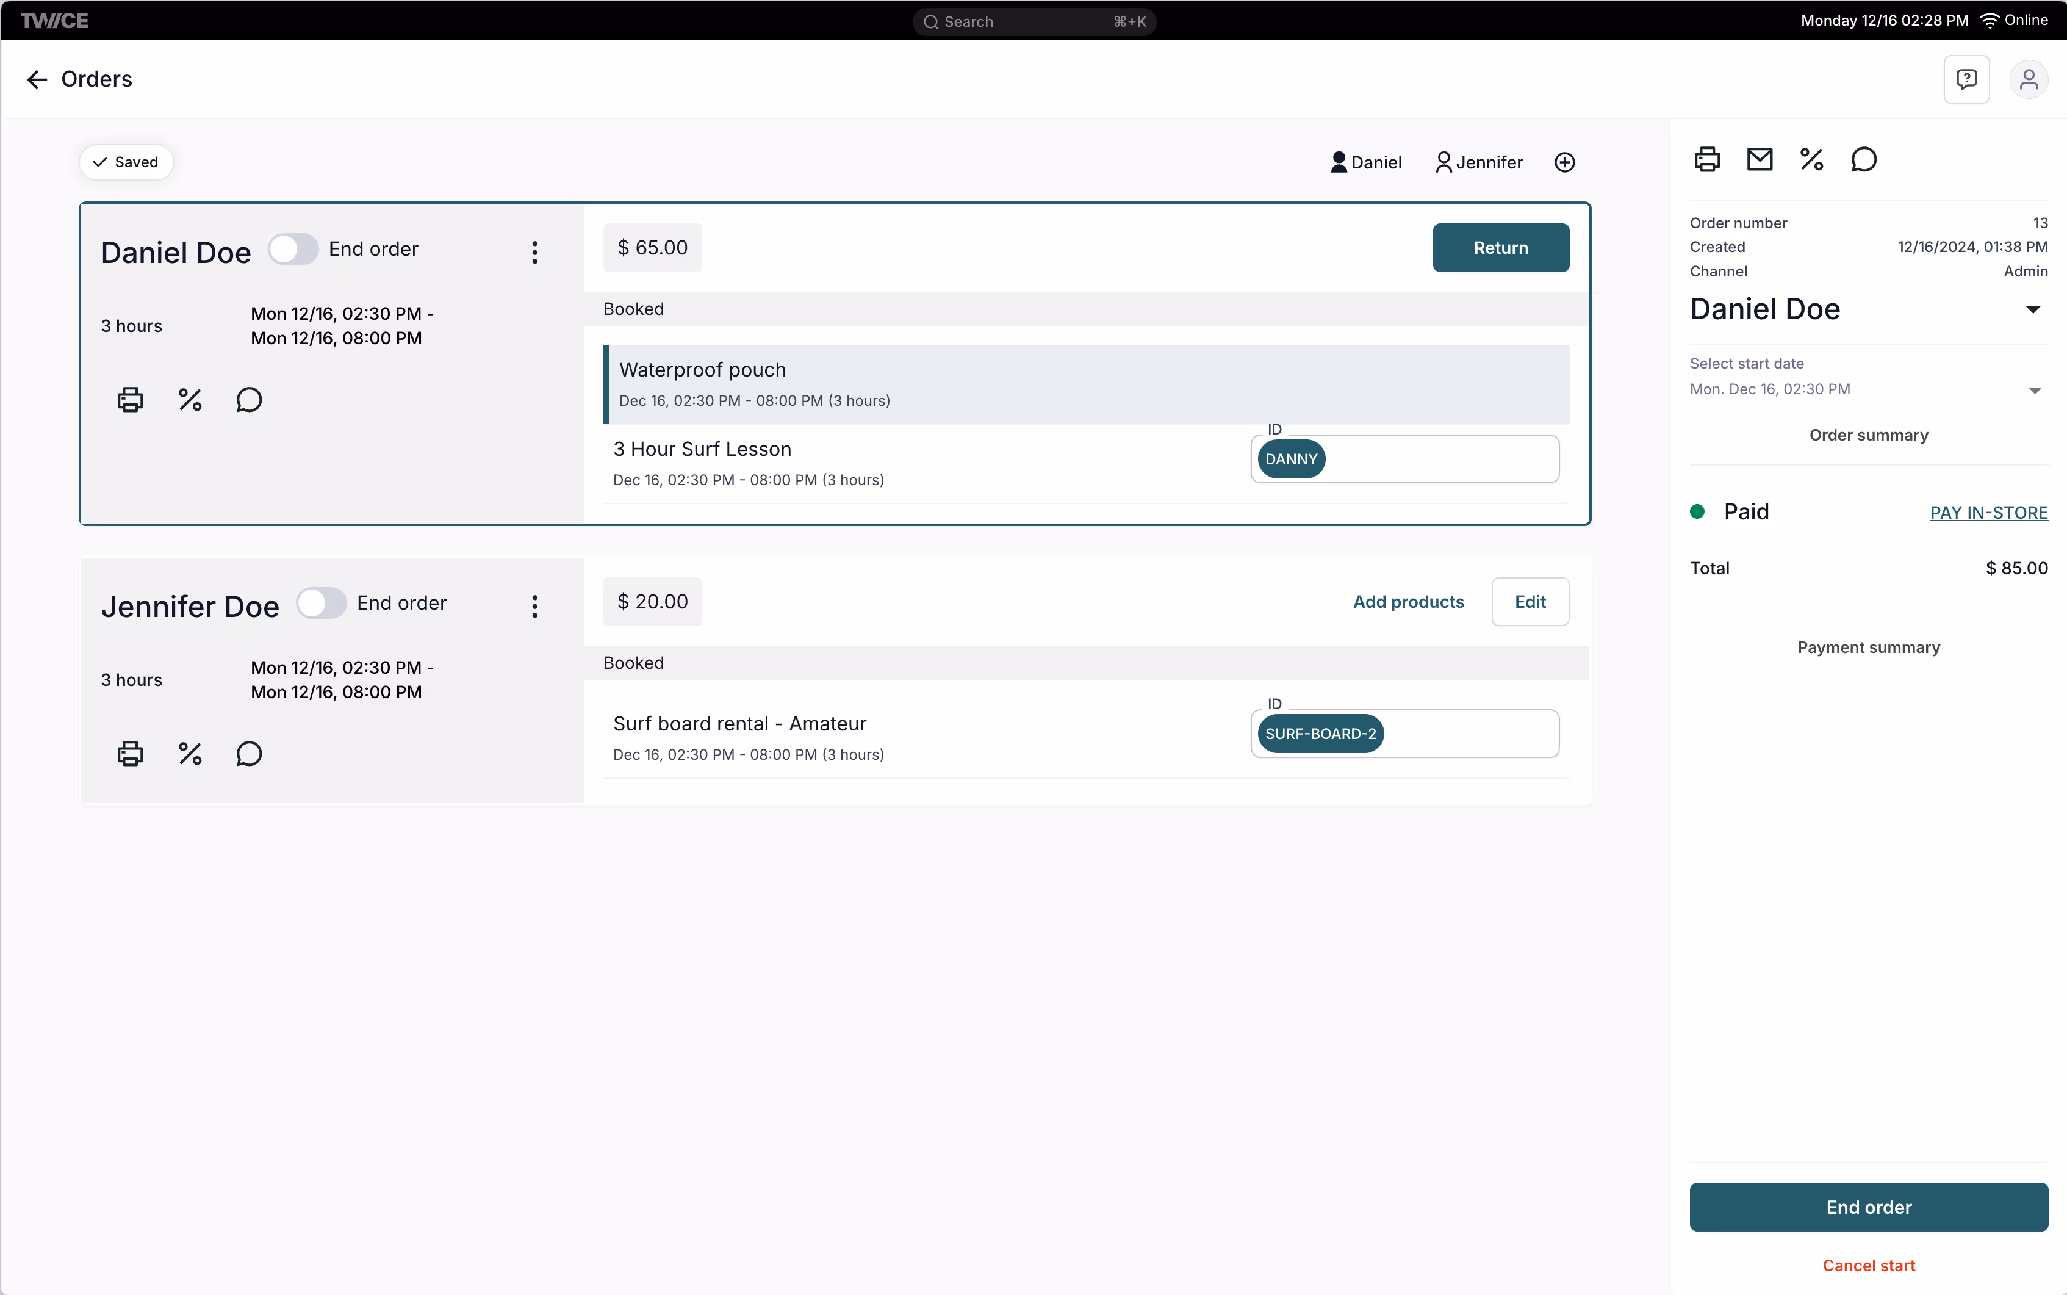
Task: Open the discount percent icon in the right sidebar
Action: [x=1811, y=160]
